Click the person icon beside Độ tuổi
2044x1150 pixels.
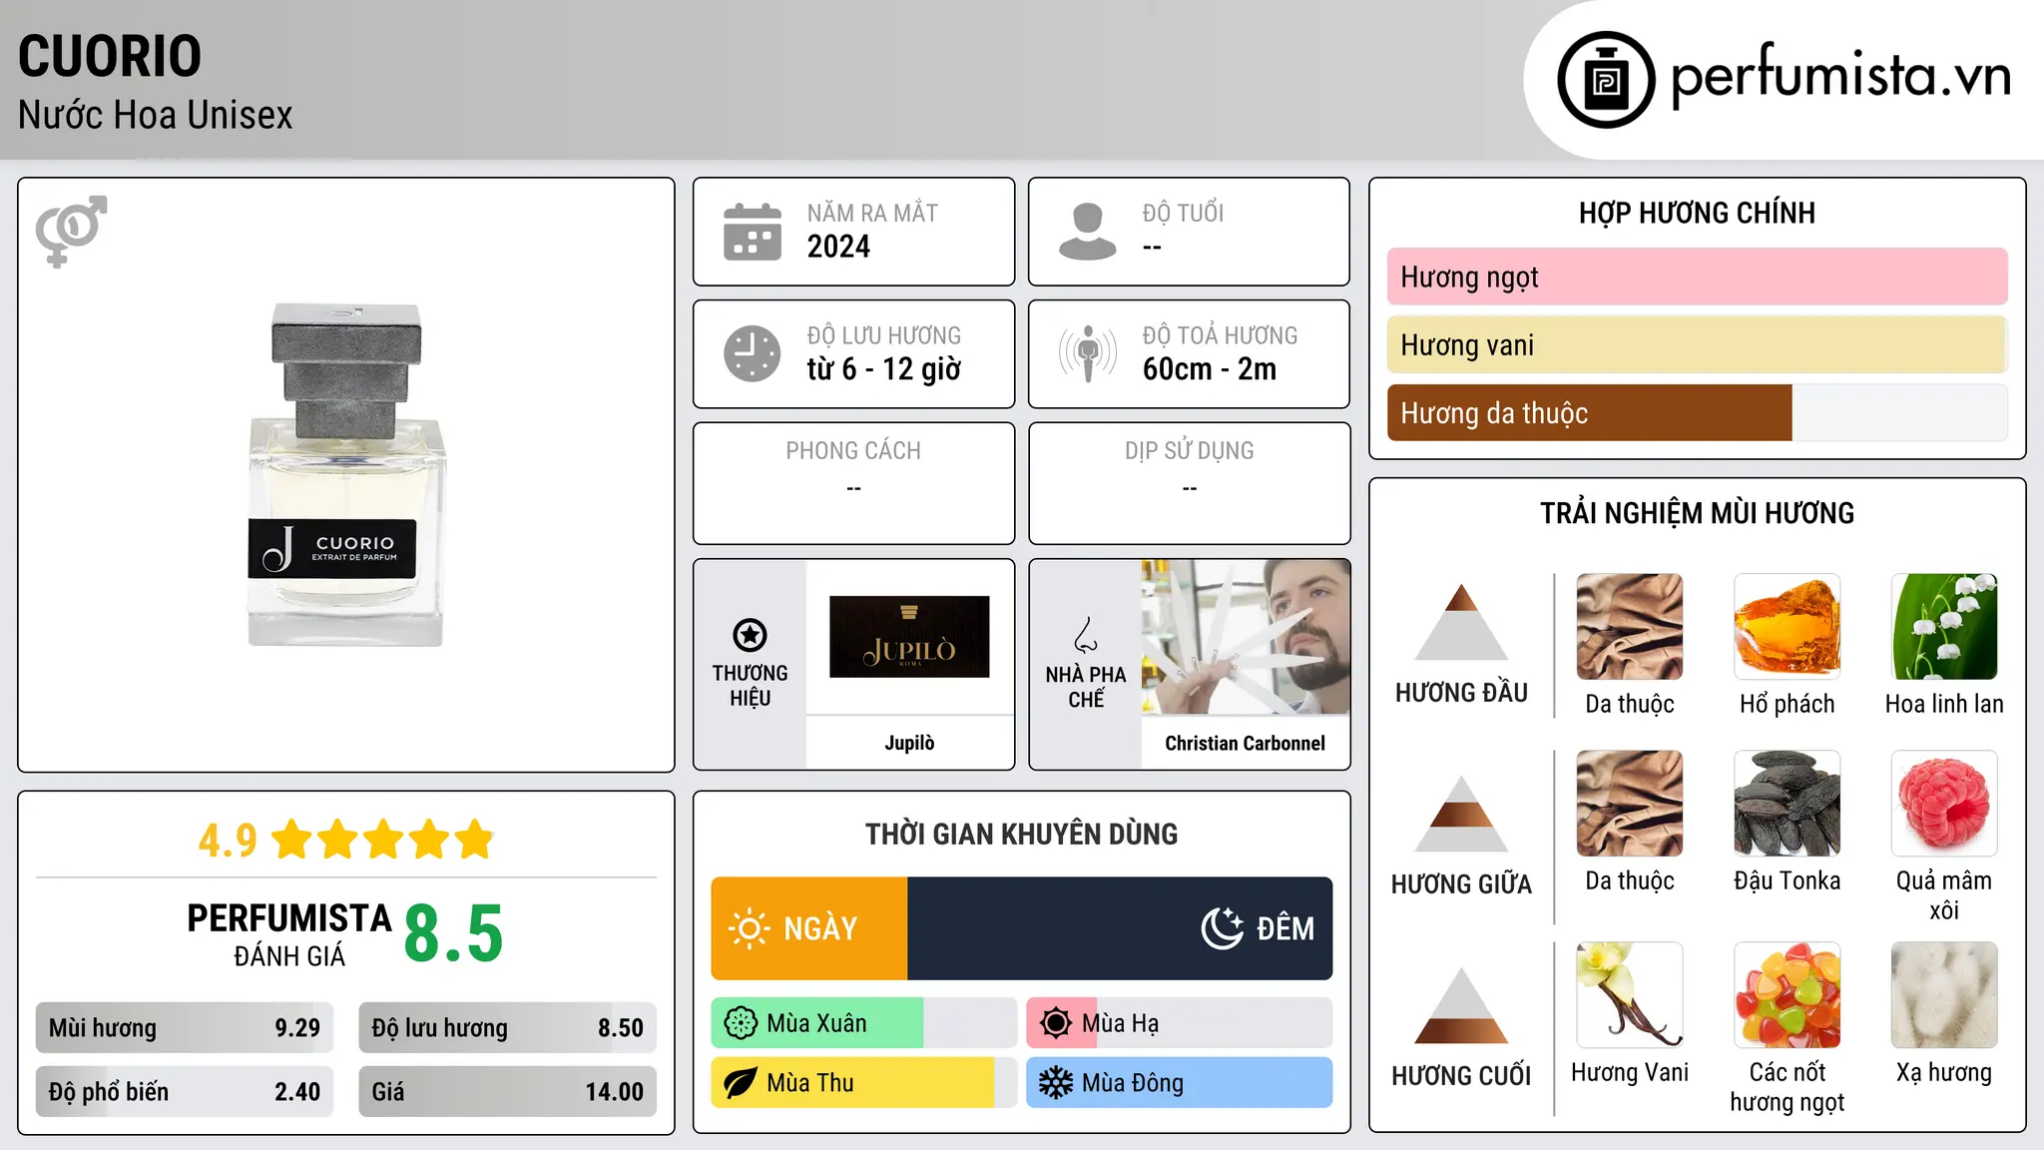[x=1088, y=232]
